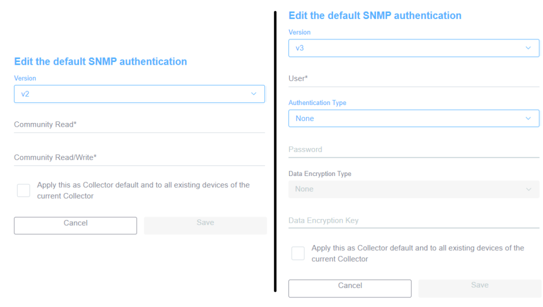Click the chevron arrow of the v2 Version dropdown
The height and width of the screenshot is (307, 543).
pyautogui.click(x=253, y=94)
